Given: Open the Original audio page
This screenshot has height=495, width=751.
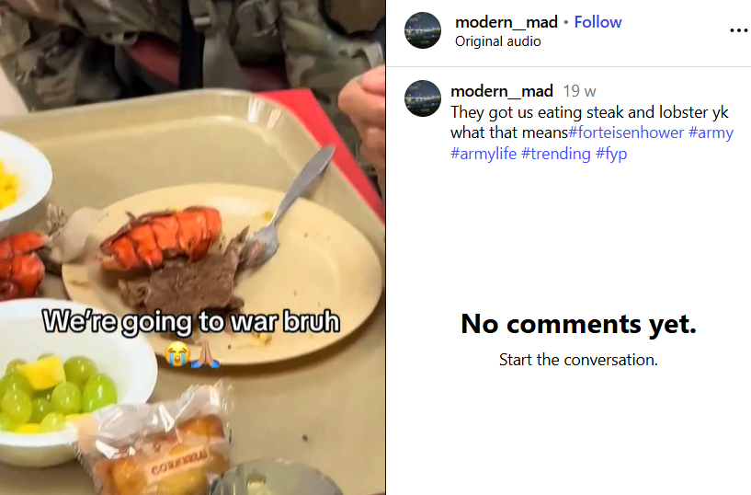Looking at the screenshot, I should pyautogui.click(x=497, y=41).
